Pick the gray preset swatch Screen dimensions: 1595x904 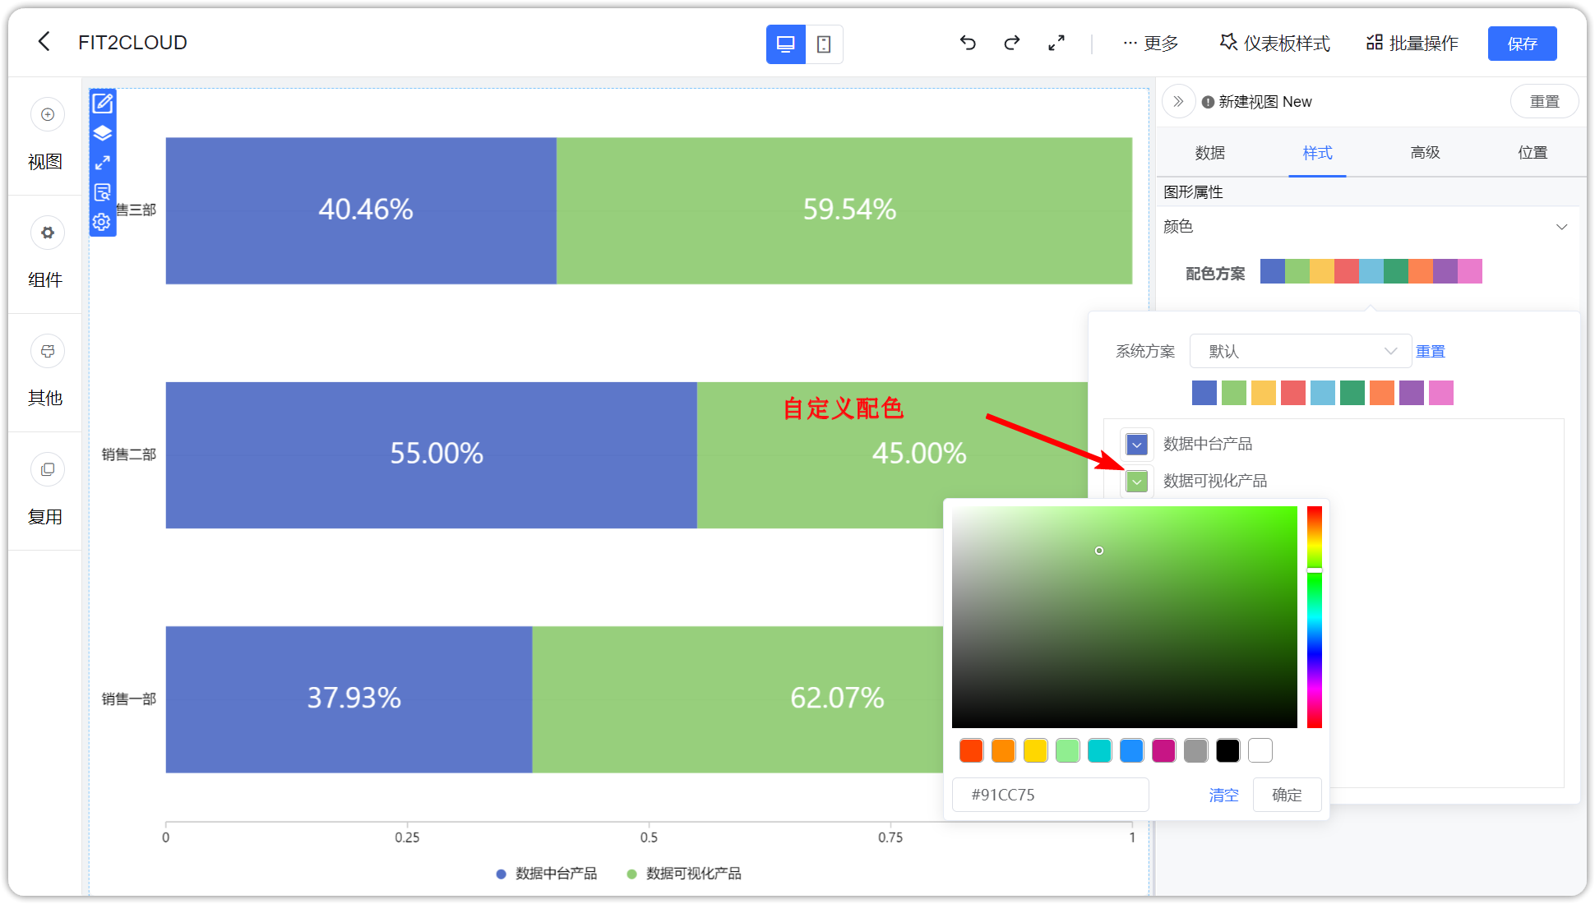click(1195, 750)
